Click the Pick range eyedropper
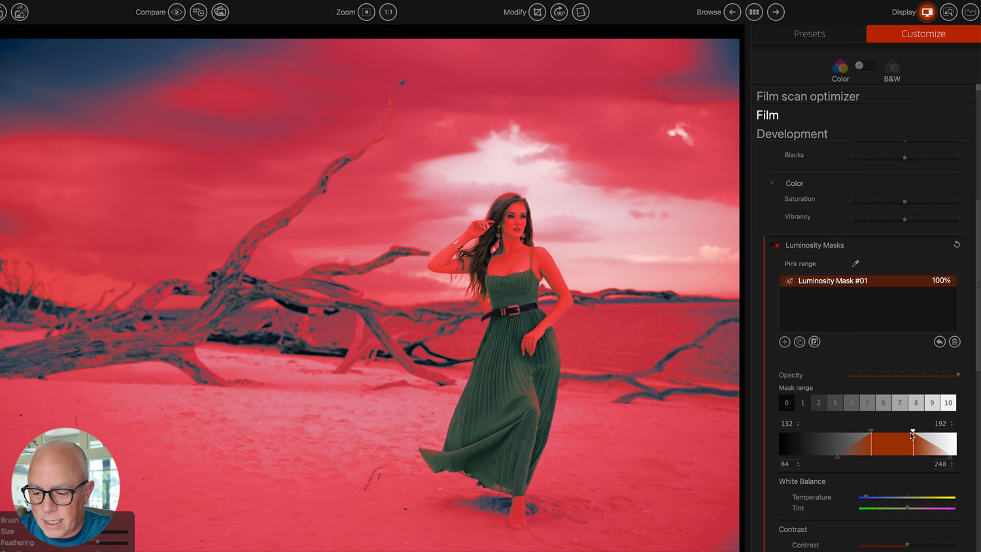This screenshot has height=552, width=981. [x=855, y=264]
